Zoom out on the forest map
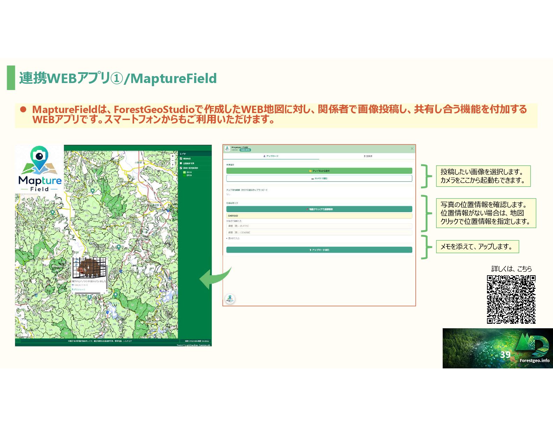The width and height of the screenshot is (553, 427). 172,160
